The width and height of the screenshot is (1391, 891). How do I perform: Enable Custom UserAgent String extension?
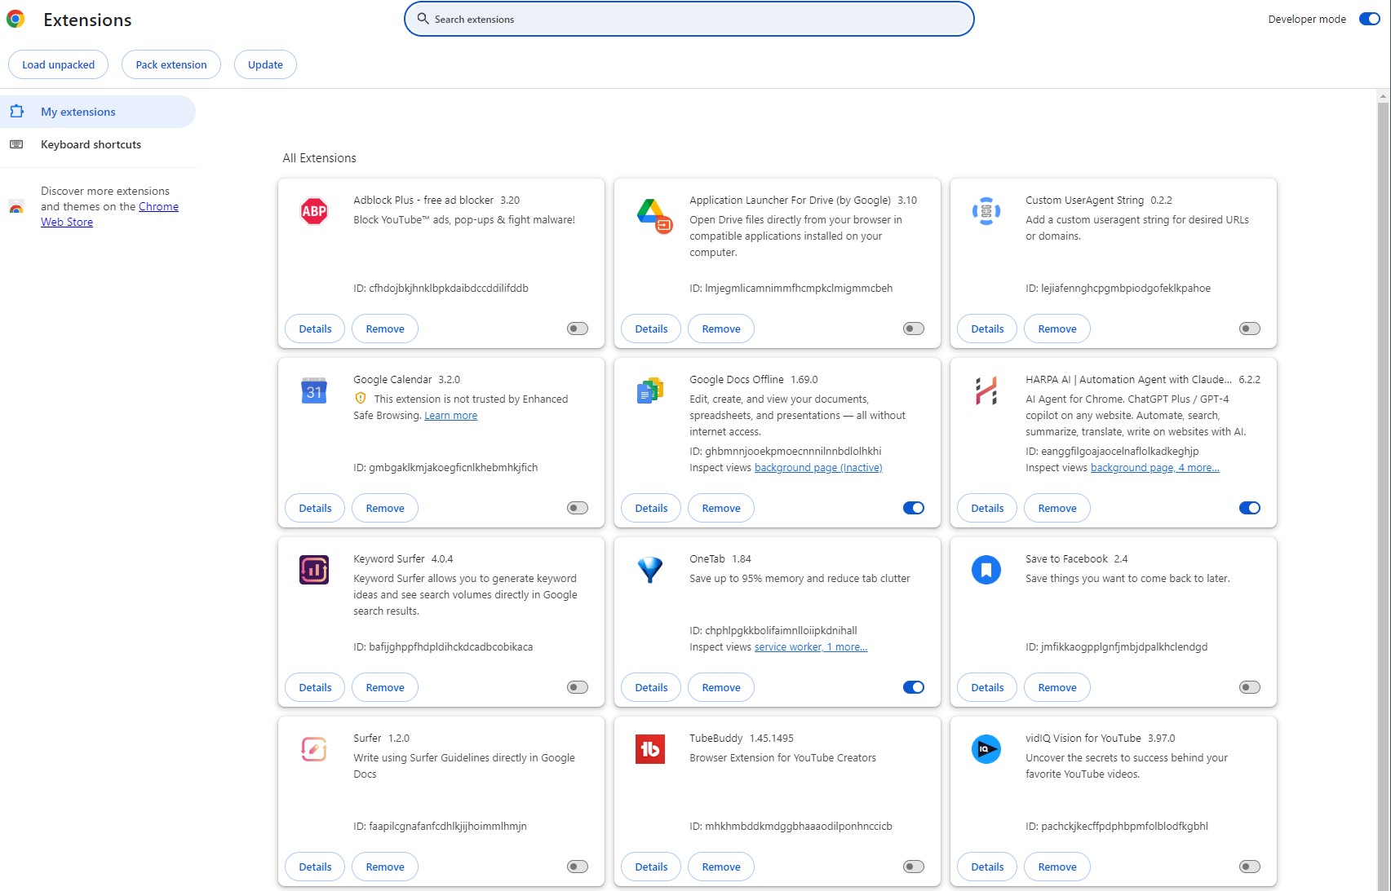(1250, 329)
